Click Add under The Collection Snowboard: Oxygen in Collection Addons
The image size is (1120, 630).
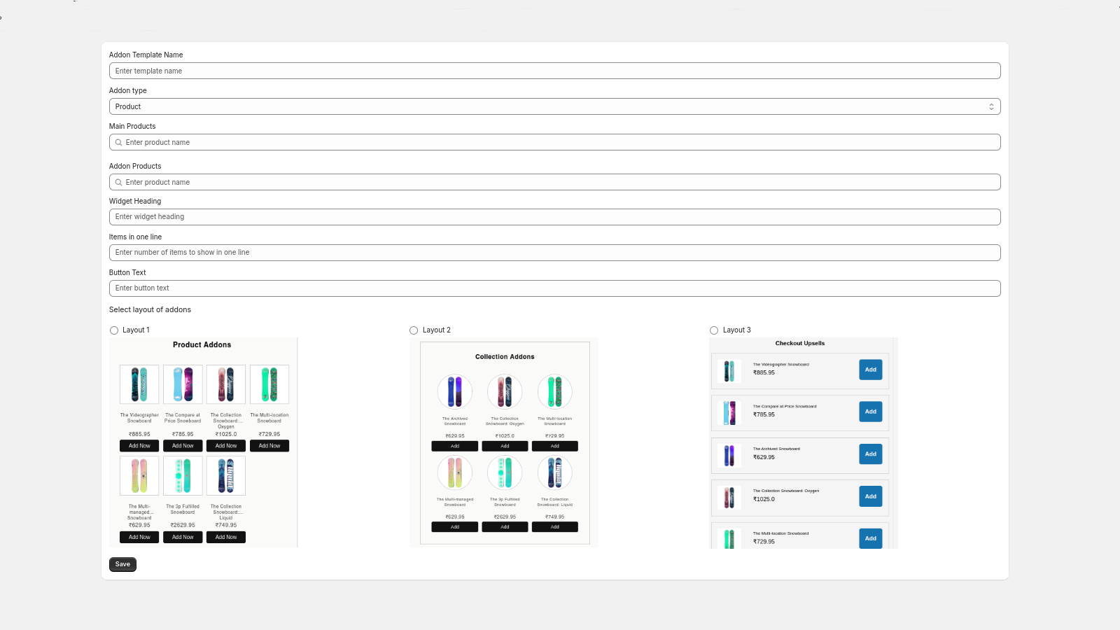point(505,446)
